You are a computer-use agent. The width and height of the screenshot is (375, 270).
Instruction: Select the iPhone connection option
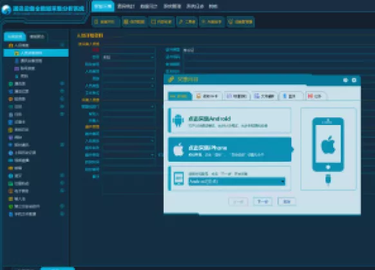[x=230, y=149]
